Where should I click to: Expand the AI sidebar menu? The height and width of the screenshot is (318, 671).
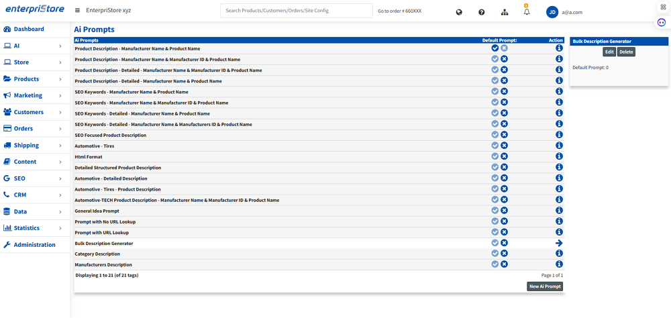point(35,46)
